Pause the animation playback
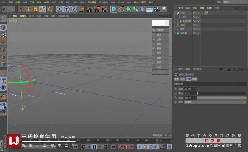The image size is (248, 152). tap(94, 147)
